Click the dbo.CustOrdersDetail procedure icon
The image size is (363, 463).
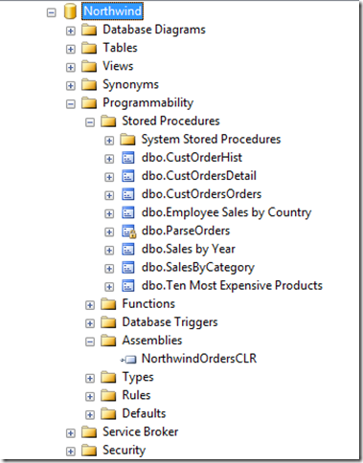(128, 176)
